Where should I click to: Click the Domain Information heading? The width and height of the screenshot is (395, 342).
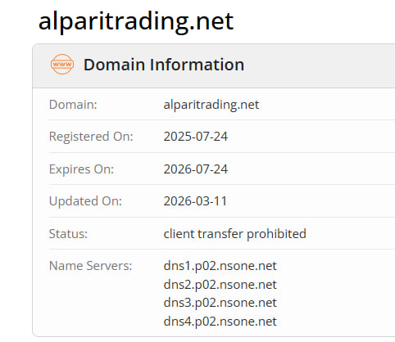(x=164, y=65)
